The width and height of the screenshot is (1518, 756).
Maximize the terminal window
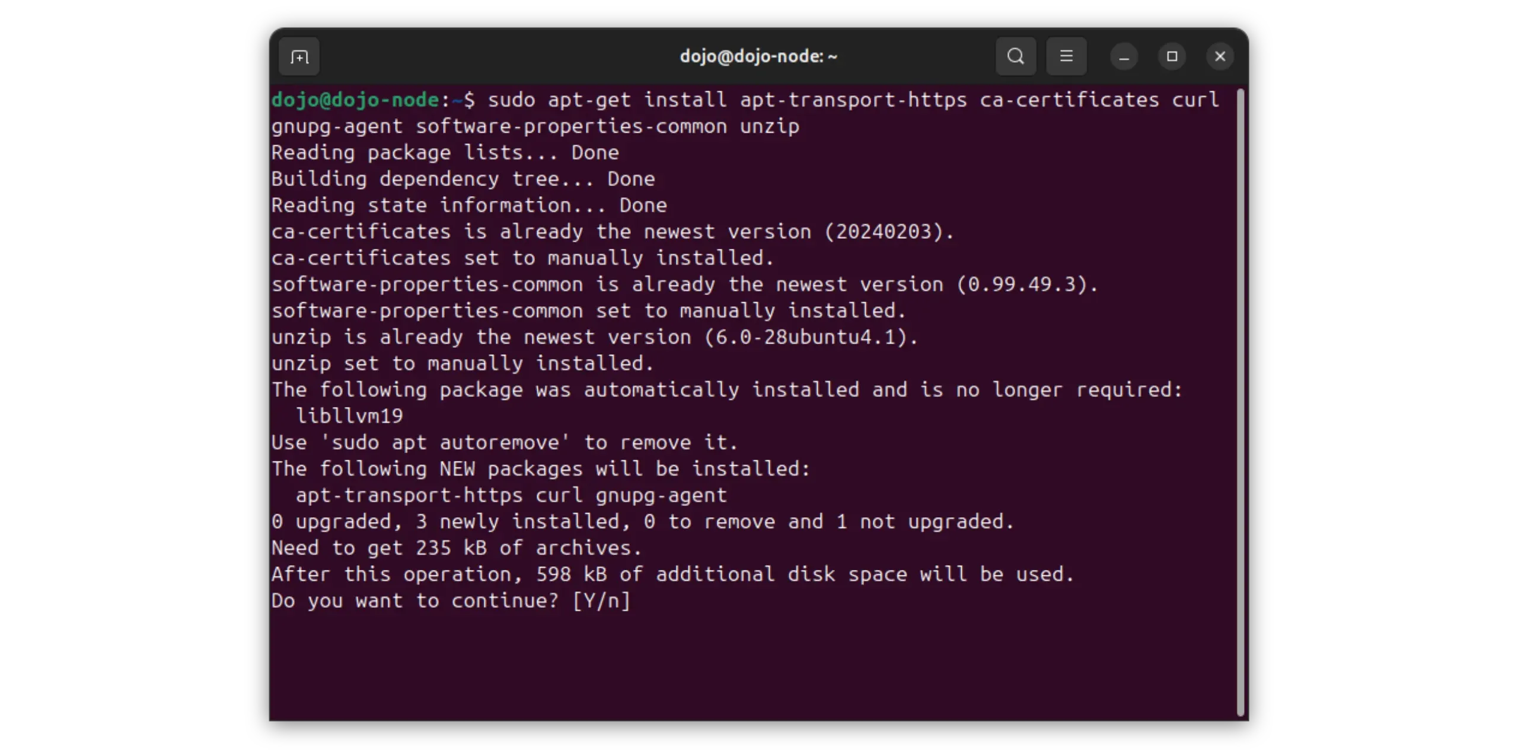click(1172, 57)
